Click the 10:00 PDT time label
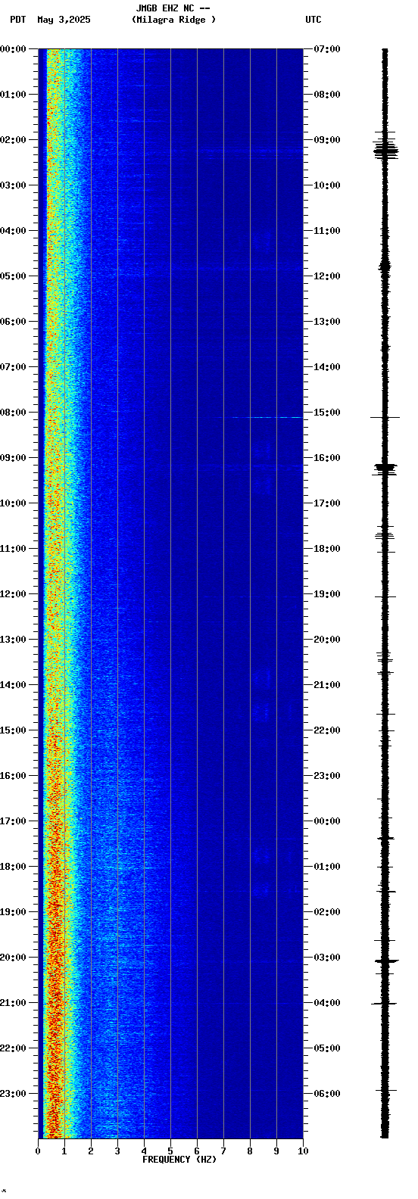 click(14, 503)
